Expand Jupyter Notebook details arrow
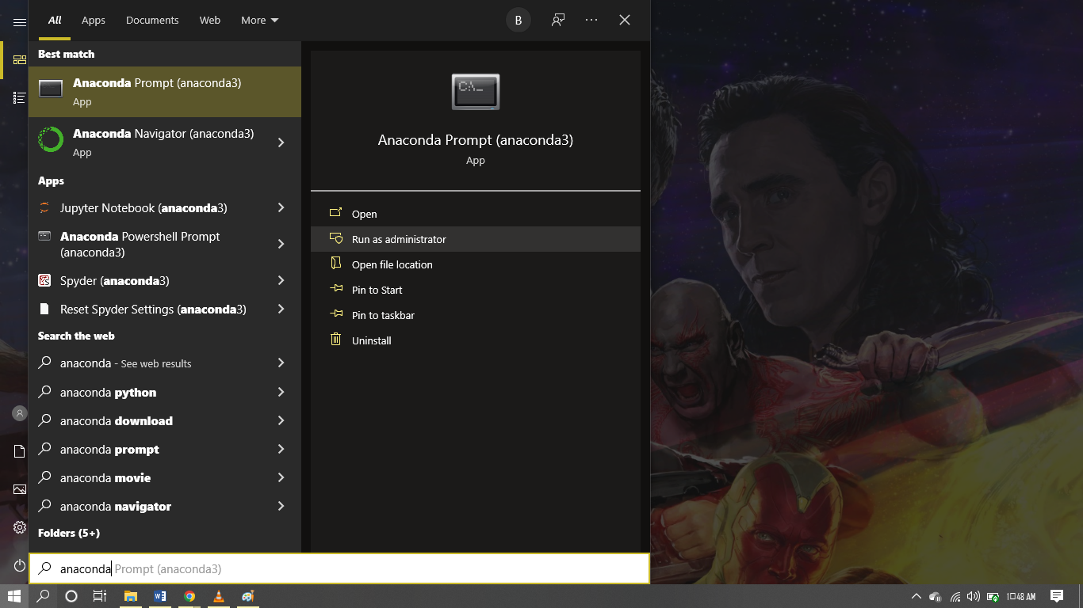The image size is (1083, 608). [281, 208]
